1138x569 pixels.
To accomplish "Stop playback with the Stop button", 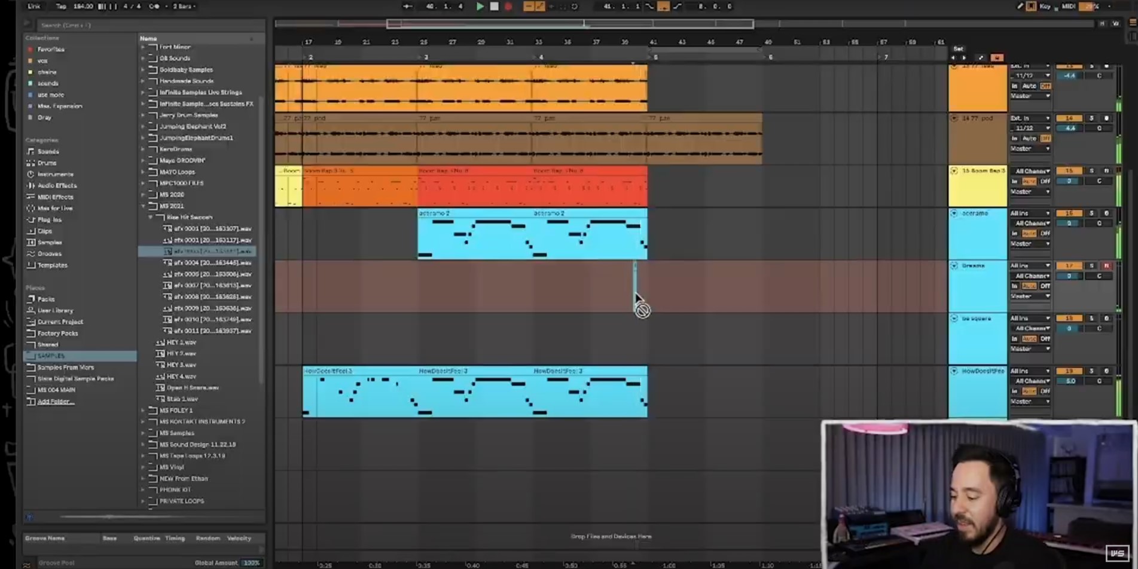I will 494,7.
